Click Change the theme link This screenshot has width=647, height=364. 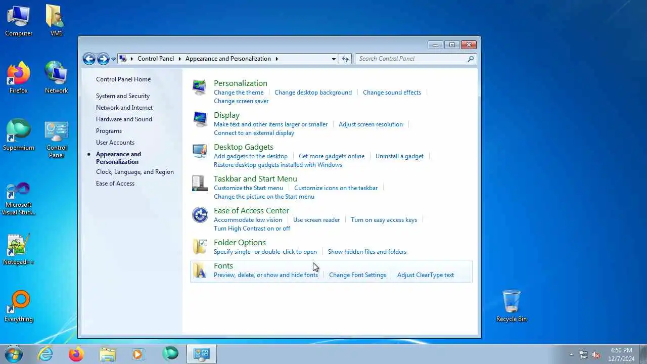click(x=239, y=93)
